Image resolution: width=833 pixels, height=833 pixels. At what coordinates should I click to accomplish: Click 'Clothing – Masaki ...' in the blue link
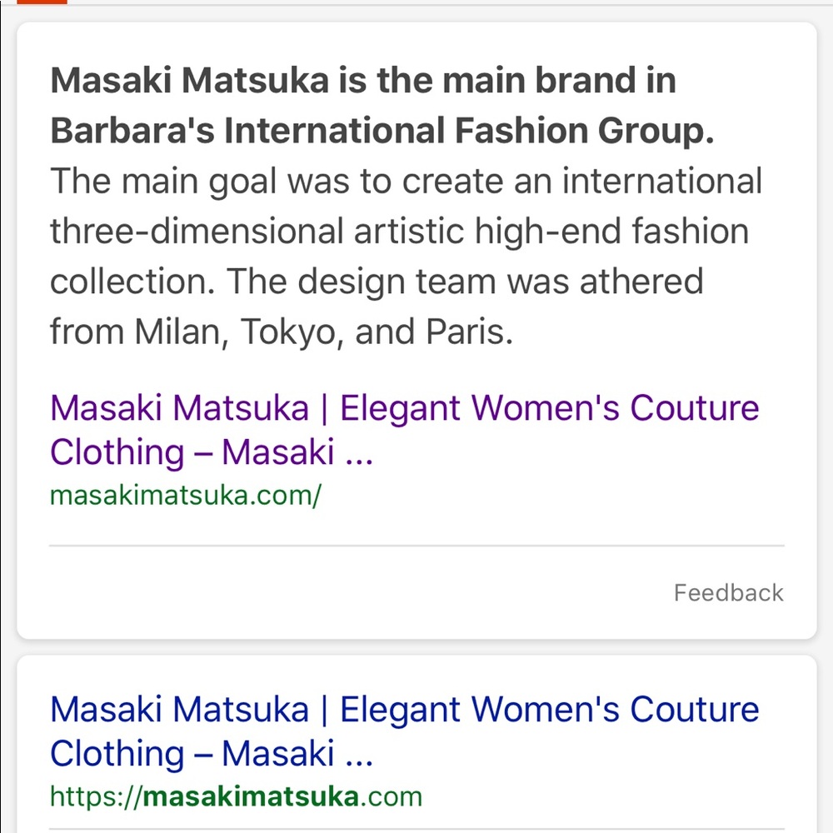[212, 753]
